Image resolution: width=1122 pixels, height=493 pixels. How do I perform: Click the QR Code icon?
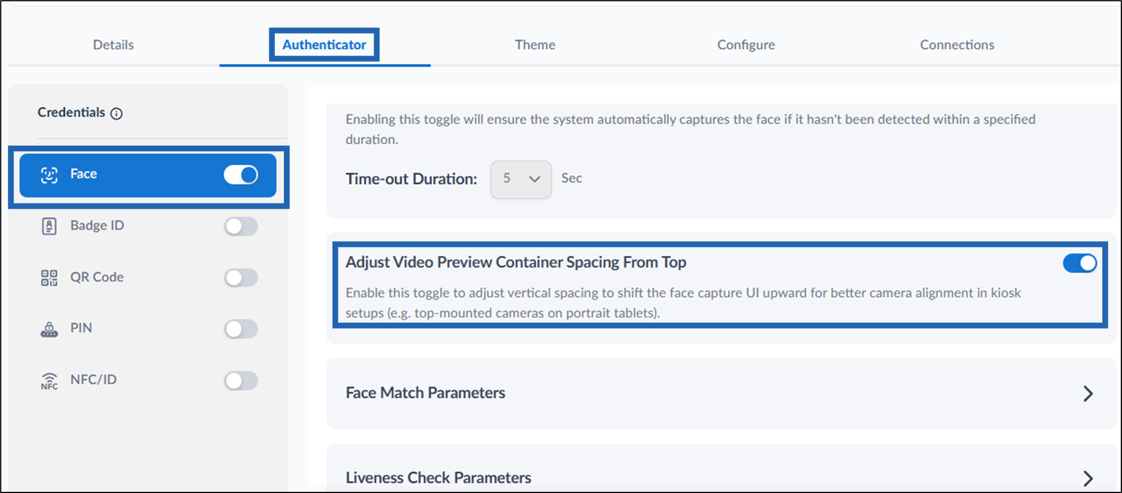(49, 278)
